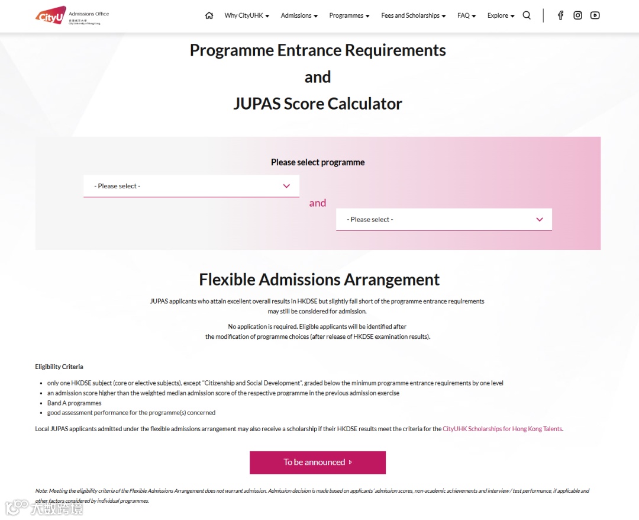Click the weighted median admission score bullet
Screen dimensions: 639x520
[x=223, y=393]
